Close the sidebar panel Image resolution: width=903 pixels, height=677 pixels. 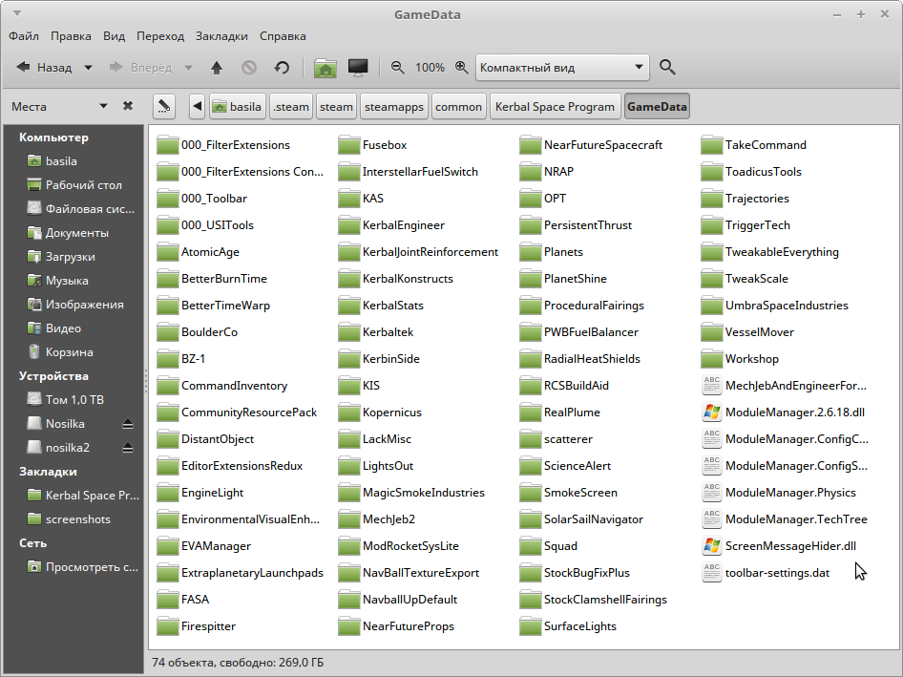coord(128,106)
